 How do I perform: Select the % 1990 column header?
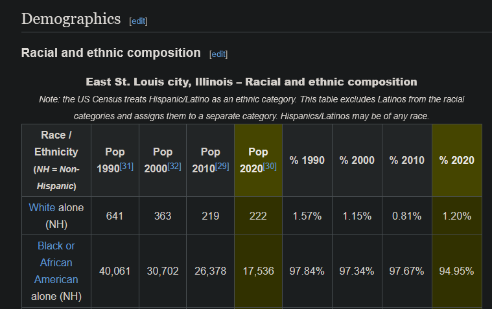[307, 160]
